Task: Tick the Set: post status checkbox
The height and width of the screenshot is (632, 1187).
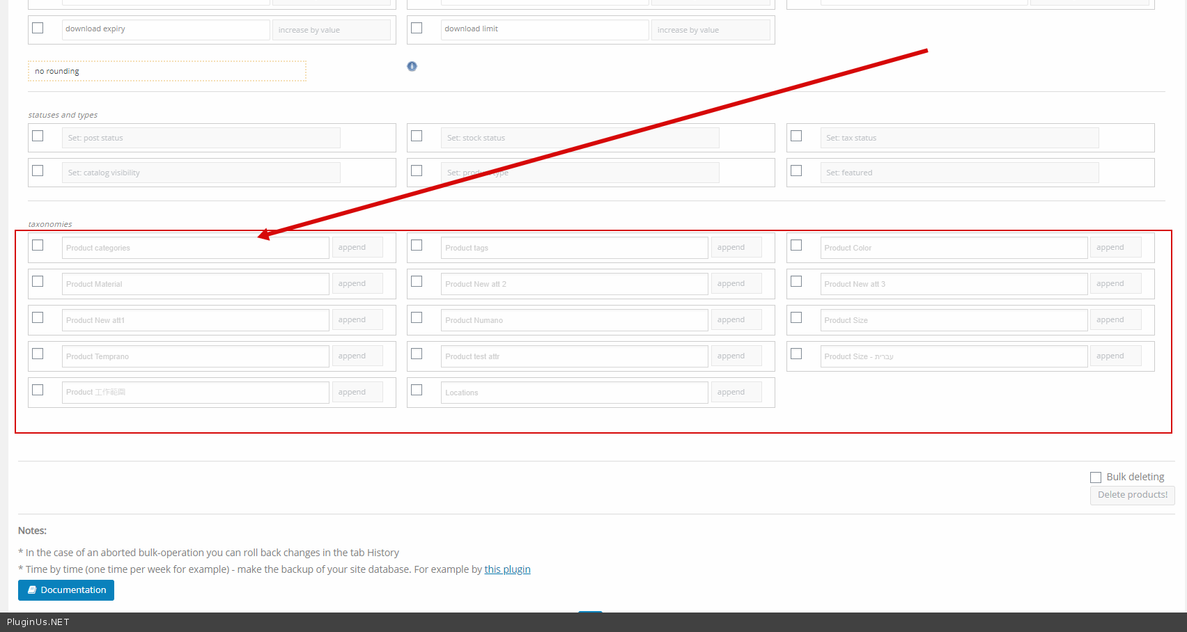Action: click(x=38, y=136)
